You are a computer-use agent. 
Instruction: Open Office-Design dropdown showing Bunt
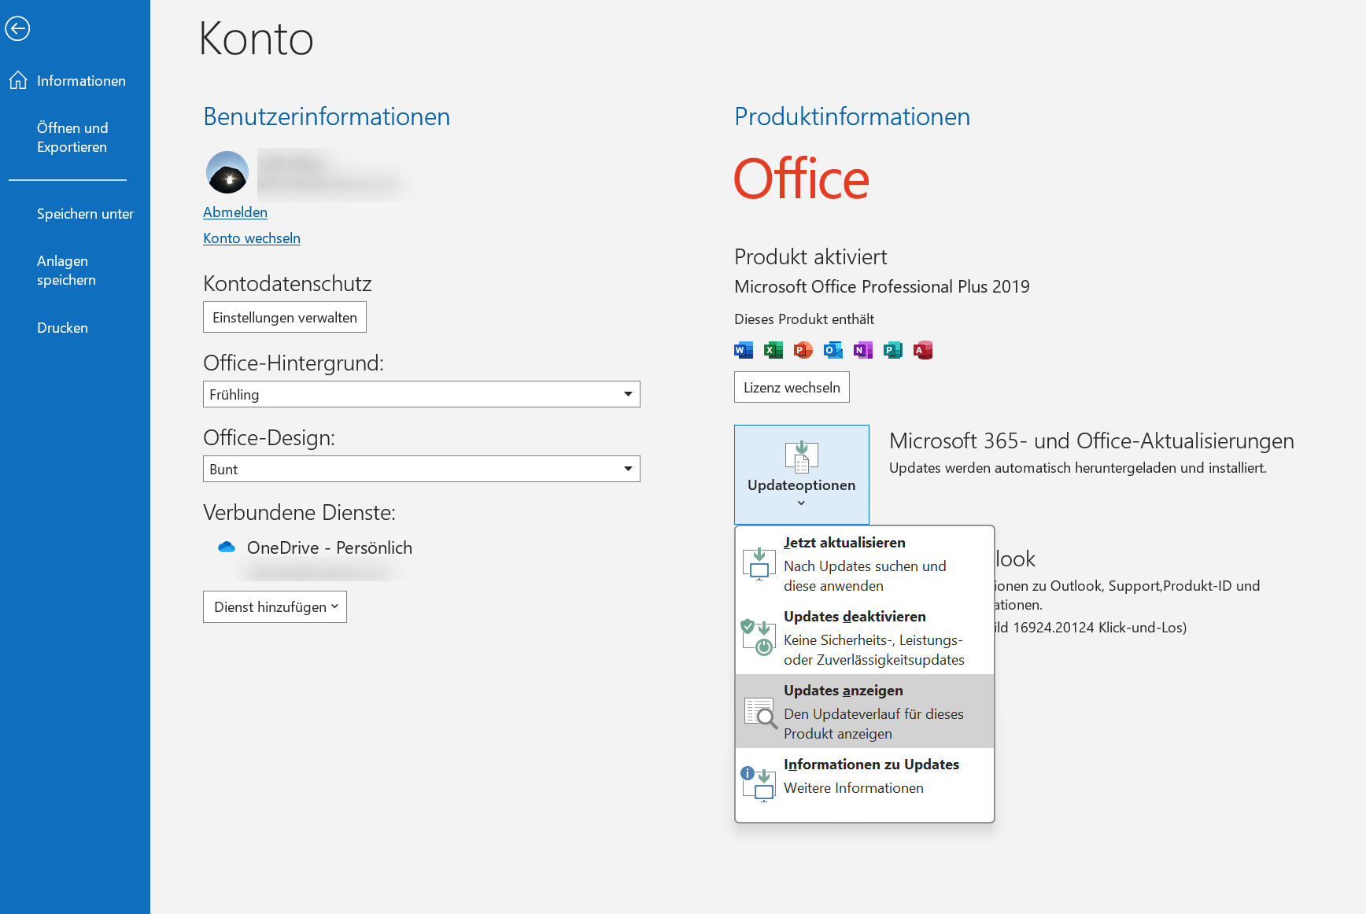coord(422,469)
